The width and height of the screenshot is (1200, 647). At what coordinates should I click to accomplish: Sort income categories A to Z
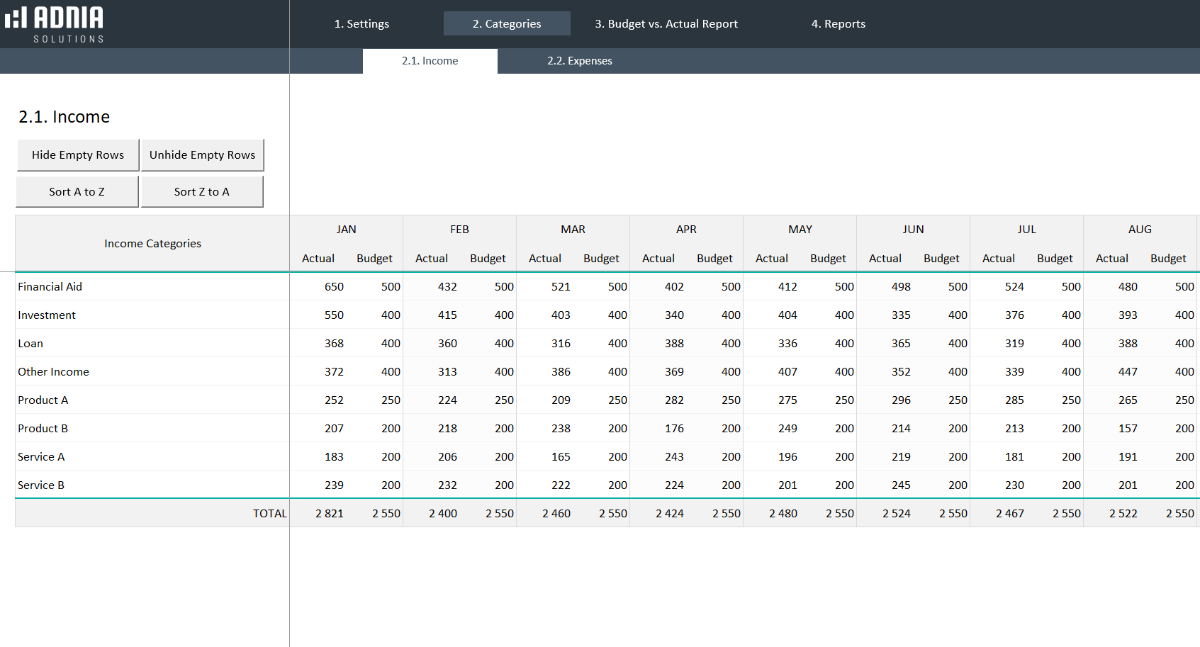[x=77, y=191]
